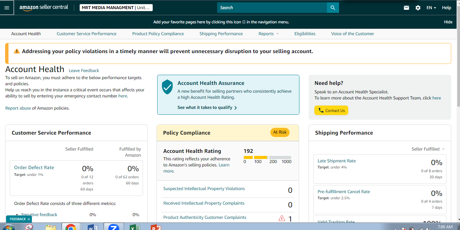Switch to Customer Service Performance tab
Image resolution: width=460 pixels, height=230 pixels.
coord(86,34)
